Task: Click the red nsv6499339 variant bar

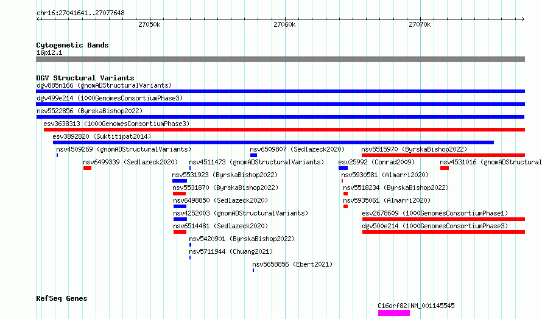Action: [x=88, y=168]
